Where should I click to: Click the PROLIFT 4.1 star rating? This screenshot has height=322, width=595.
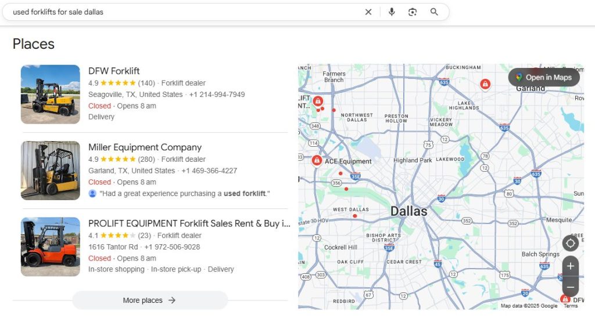pyautogui.click(x=112, y=235)
